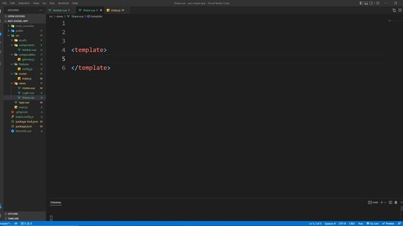Image resolution: width=403 pixels, height=226 pixels.
Task: Open Navbar.vue in the explorer tree
Action: pos(25,50)
